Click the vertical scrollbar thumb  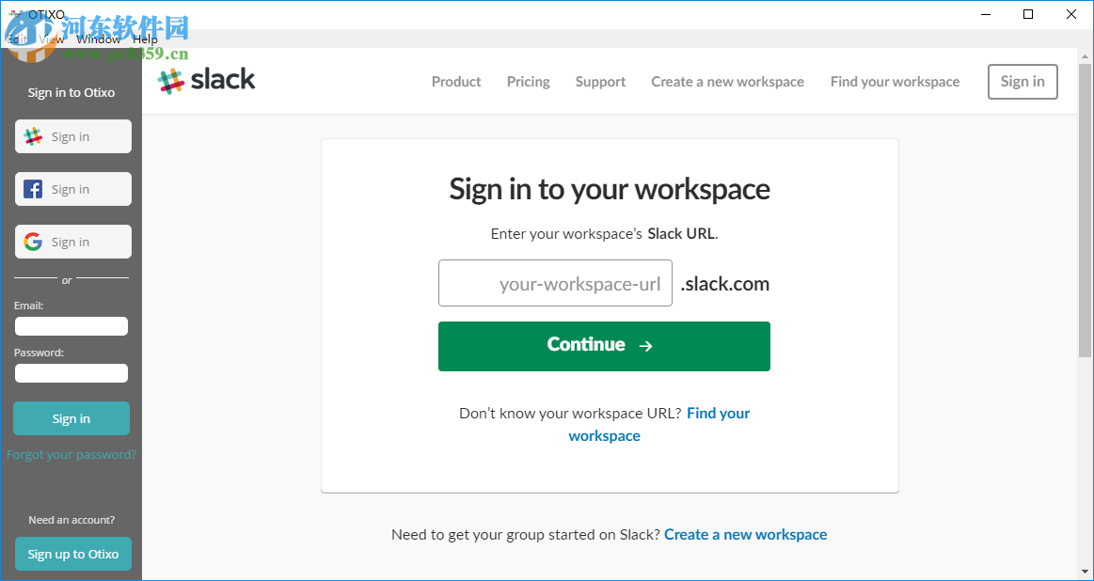click(1085, 207)
